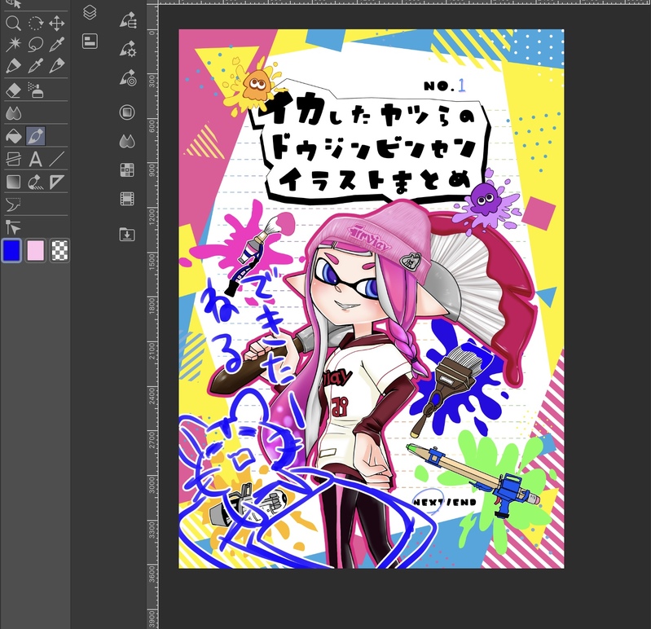Choose the blue main color swatch
The image size is (651, 629).
[11, 250]
